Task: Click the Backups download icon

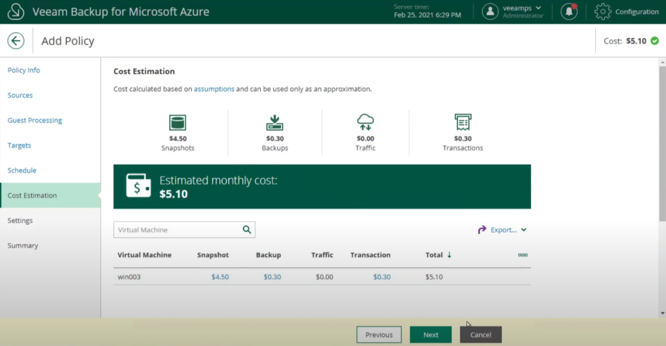Action: point(275,122)
